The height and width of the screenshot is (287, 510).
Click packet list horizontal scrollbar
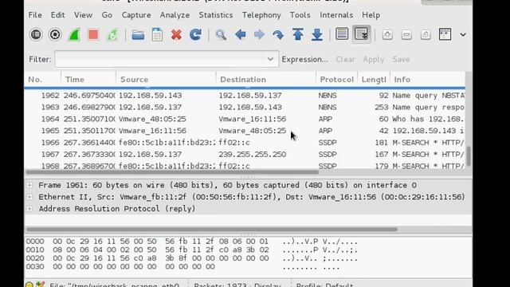(172, 172)
